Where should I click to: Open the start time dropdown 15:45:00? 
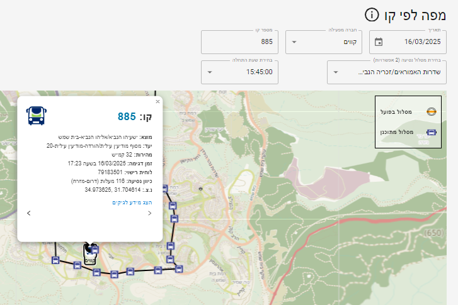239,72
